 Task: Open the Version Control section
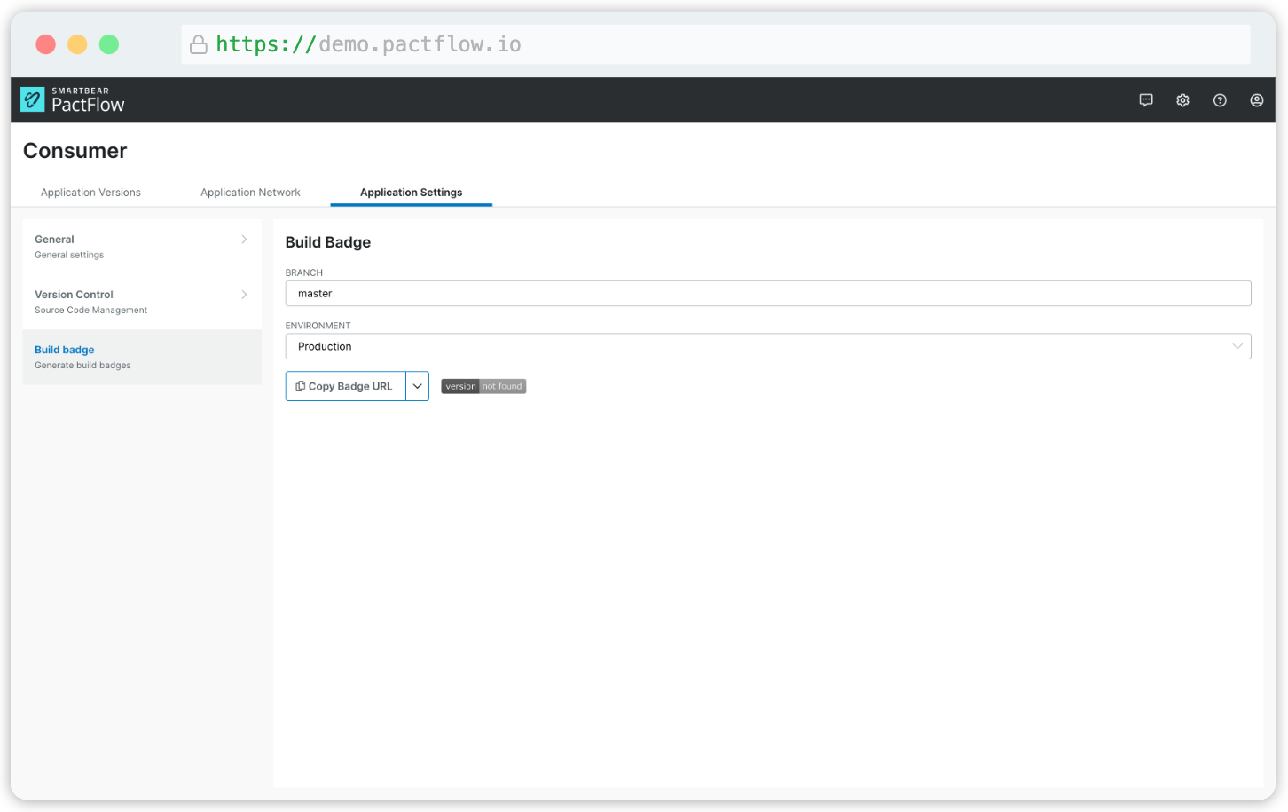(x=142, y=302)
